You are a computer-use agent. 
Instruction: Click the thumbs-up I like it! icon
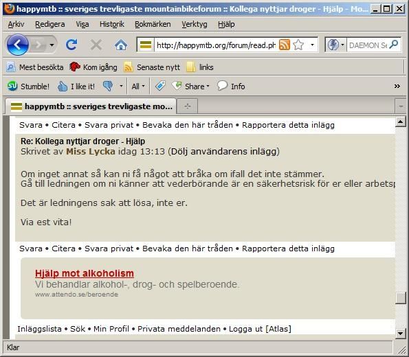click(x=63, y=87)
